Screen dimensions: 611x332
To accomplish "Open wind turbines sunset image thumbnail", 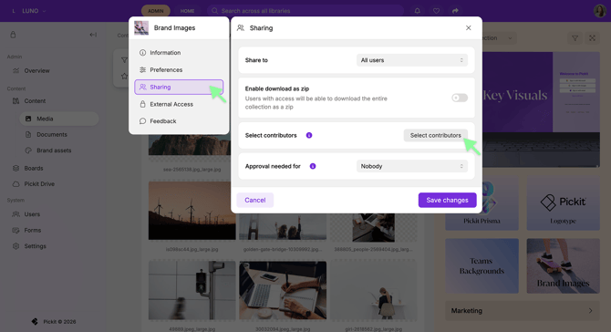I will [x=192, y=211].
